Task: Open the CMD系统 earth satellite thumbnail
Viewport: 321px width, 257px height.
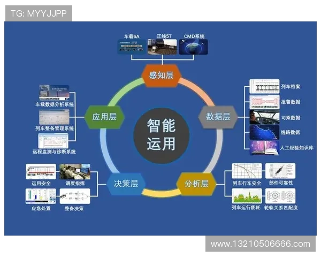Action: tap(193, 47)
